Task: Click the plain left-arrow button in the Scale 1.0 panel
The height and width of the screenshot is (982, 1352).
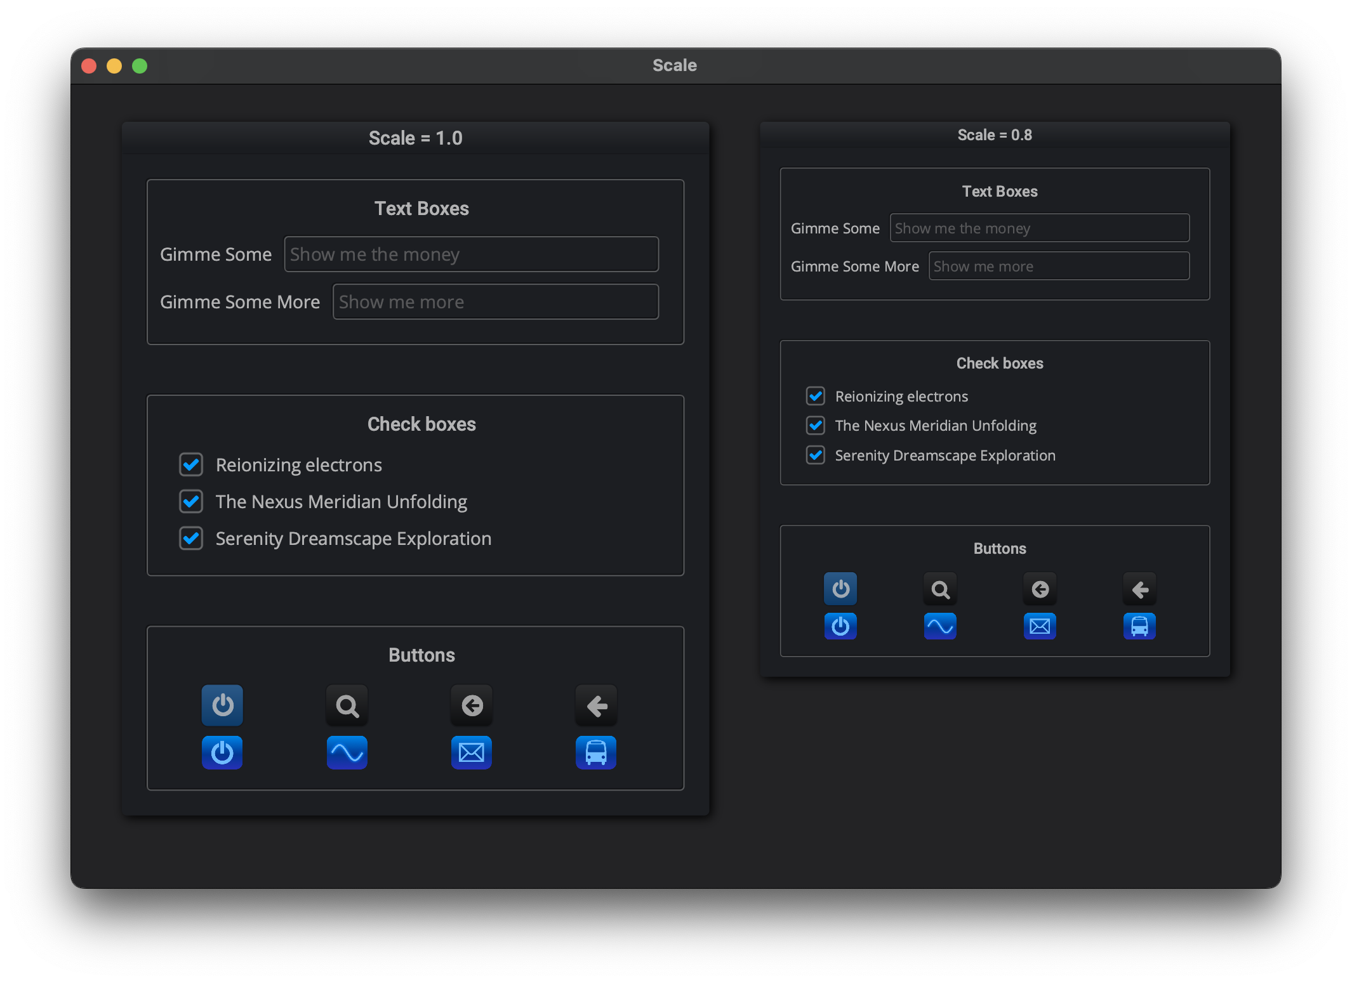Action: click(x=596, y=705)
